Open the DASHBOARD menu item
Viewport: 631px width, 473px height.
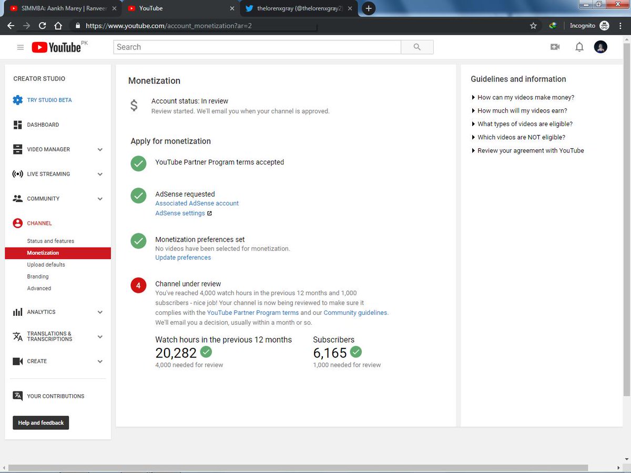coord(43,125)
